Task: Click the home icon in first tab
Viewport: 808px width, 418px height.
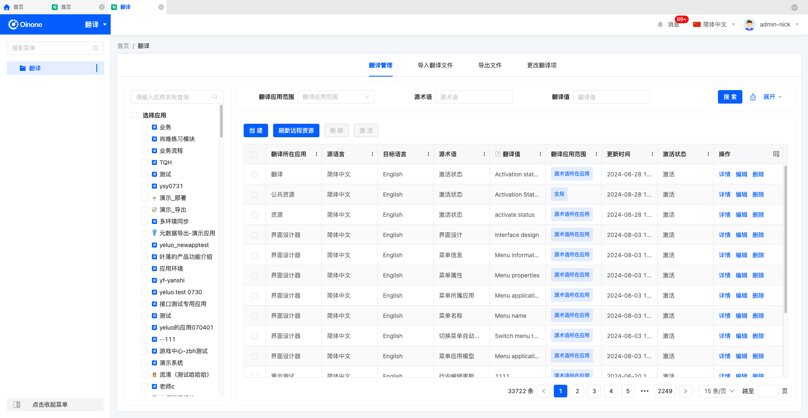Action: coord(7,7)
